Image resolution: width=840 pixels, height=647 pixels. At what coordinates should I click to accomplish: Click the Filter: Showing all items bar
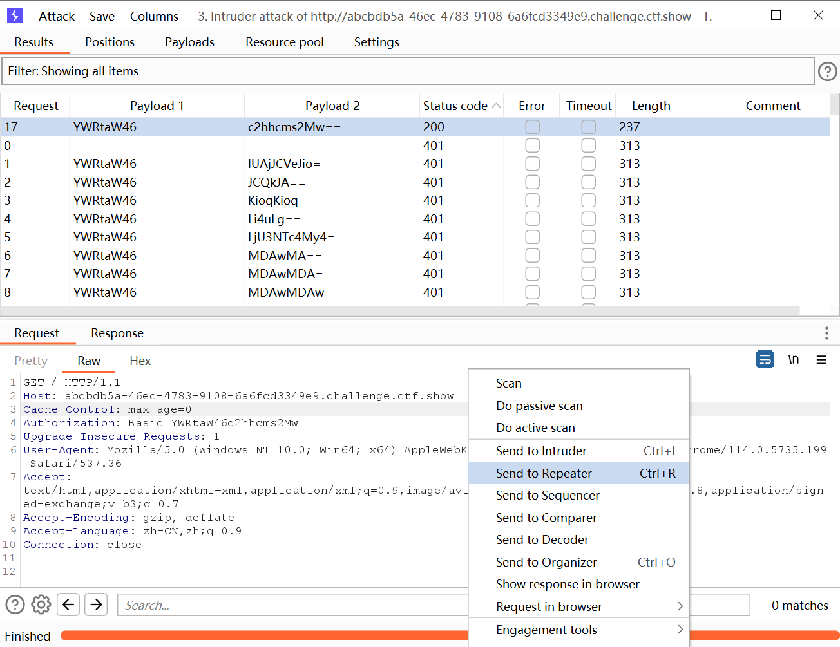[407, 71]
